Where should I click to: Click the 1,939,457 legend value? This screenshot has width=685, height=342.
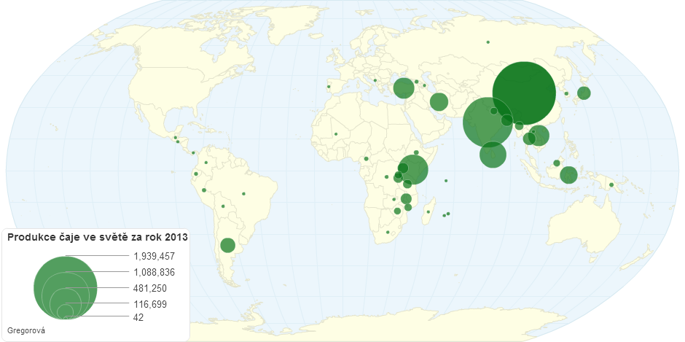click(154, 256)
